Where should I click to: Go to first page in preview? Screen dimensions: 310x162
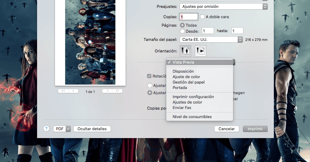(63, 91)
